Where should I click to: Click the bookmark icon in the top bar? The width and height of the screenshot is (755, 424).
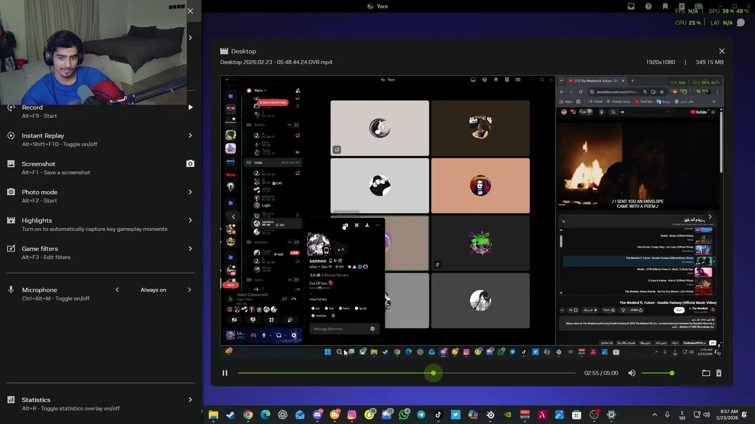665,6
